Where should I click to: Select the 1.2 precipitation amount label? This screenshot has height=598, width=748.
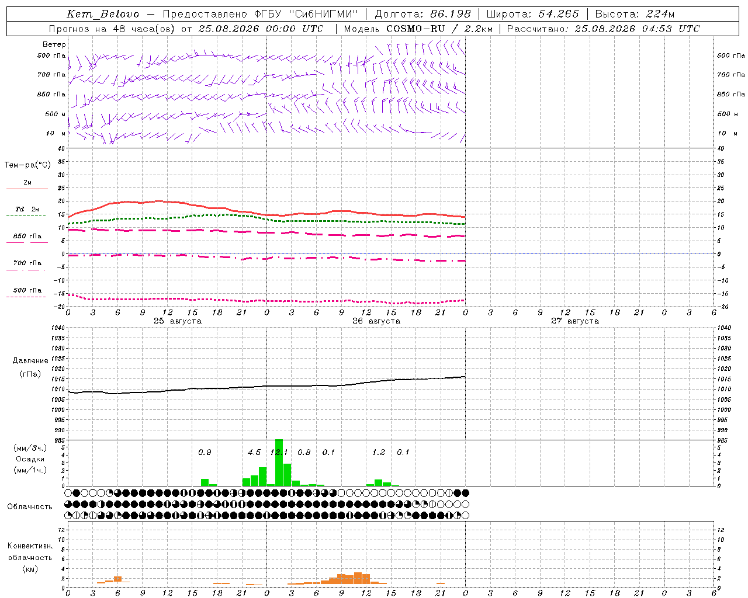click(379, 452)
